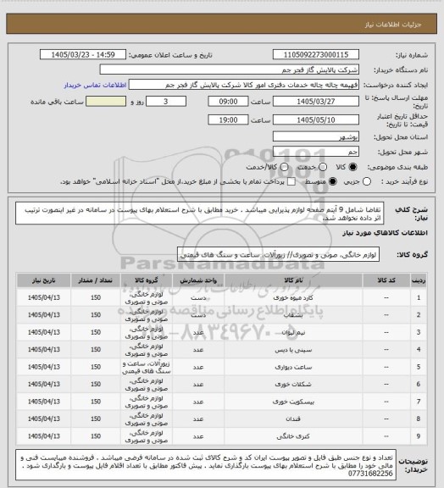
Task: Click the price validity time 19:00
Action: click(228, 120)
